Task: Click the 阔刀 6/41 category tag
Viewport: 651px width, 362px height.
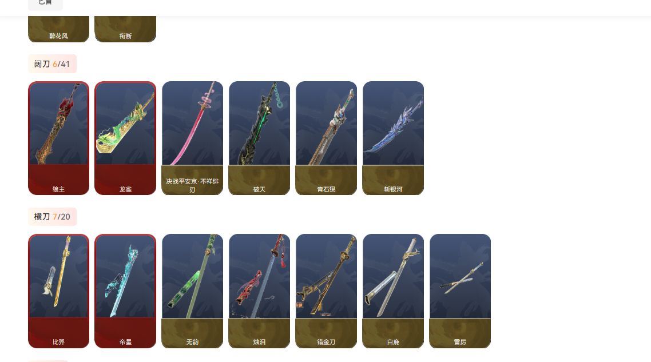Action: pos(52,64)
